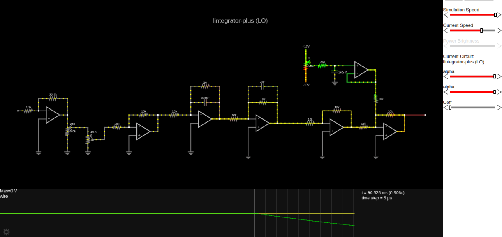Screen dimensions: 502x237
Task: Click the 'Current Circuit:' label in side panel
Action: (458, 56)
